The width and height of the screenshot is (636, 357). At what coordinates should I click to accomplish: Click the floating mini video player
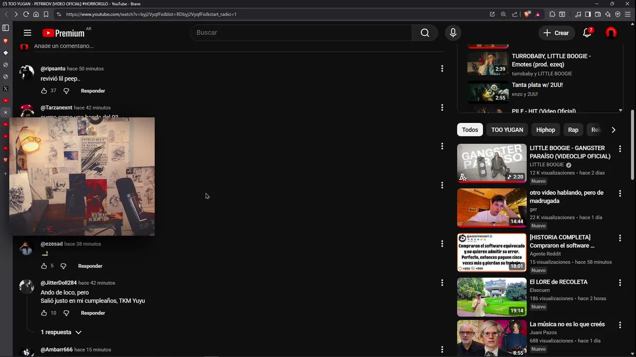(82, 177)
